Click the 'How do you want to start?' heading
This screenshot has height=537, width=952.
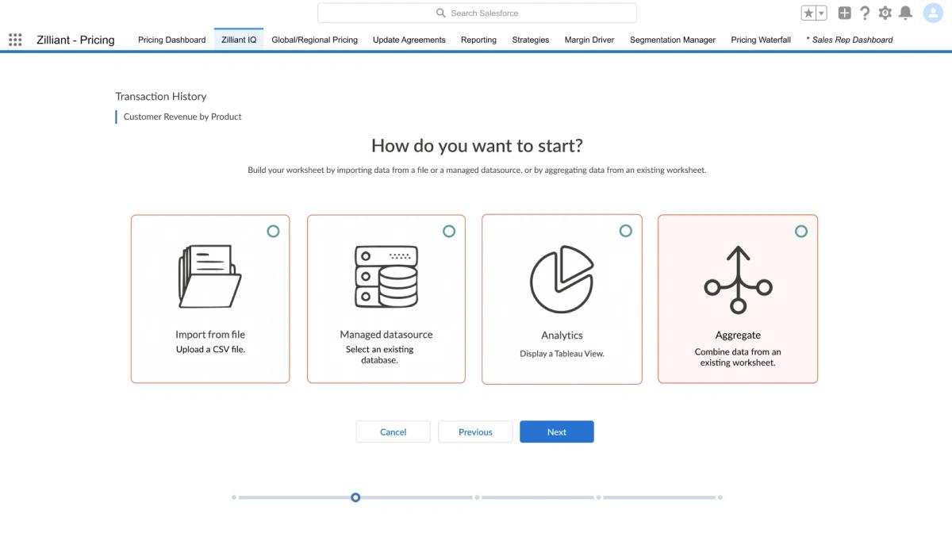click(477, 146)
